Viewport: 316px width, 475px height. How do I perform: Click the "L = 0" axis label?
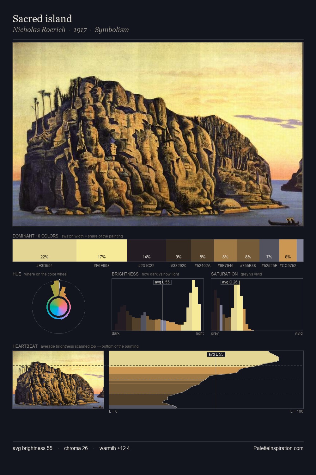pos(113,411)
